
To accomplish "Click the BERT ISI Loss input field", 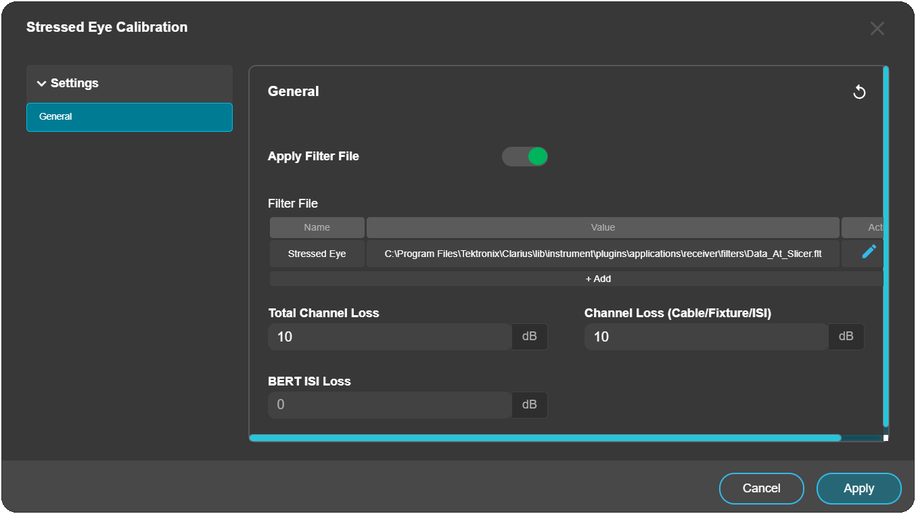I will coord(389,405).
